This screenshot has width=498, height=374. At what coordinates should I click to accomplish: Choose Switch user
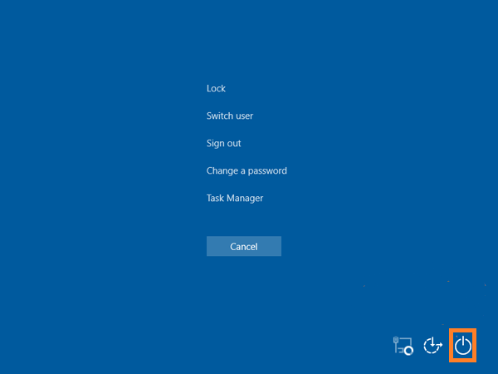(230, 116)
